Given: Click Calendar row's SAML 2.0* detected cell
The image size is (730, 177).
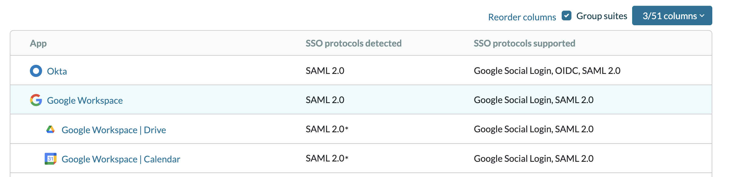Looking at the screenshot, I should point(327,158).
